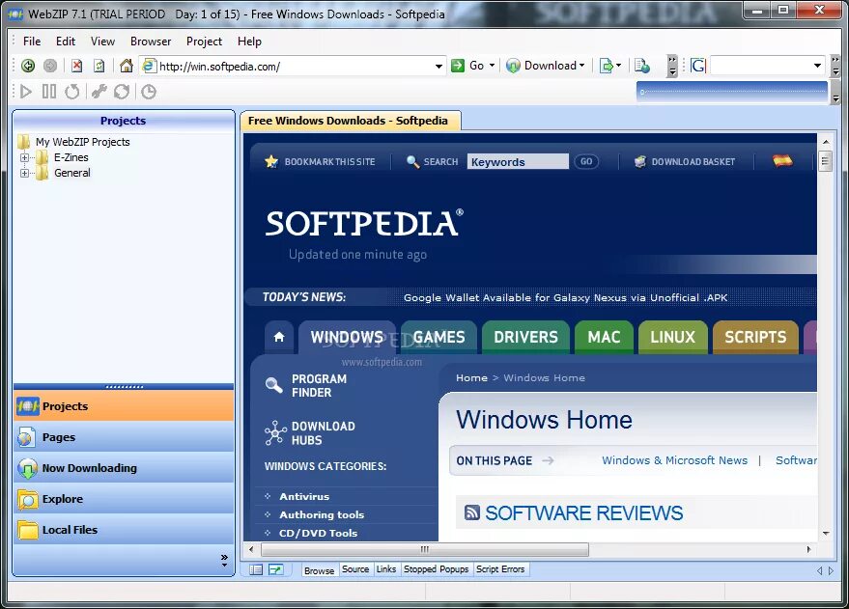This screenshot has width=849, height=609.
Task: Open the Download Basket link
Action: (685, 161)
